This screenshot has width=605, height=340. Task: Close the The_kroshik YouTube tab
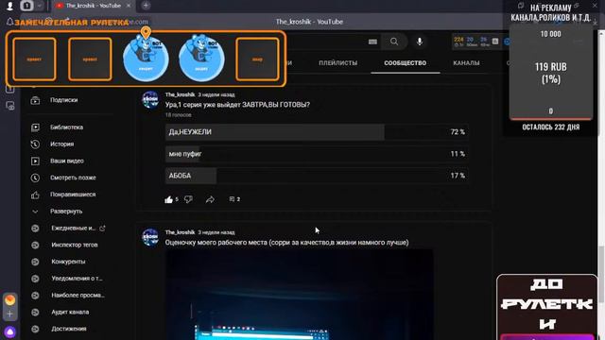[129, 6]
